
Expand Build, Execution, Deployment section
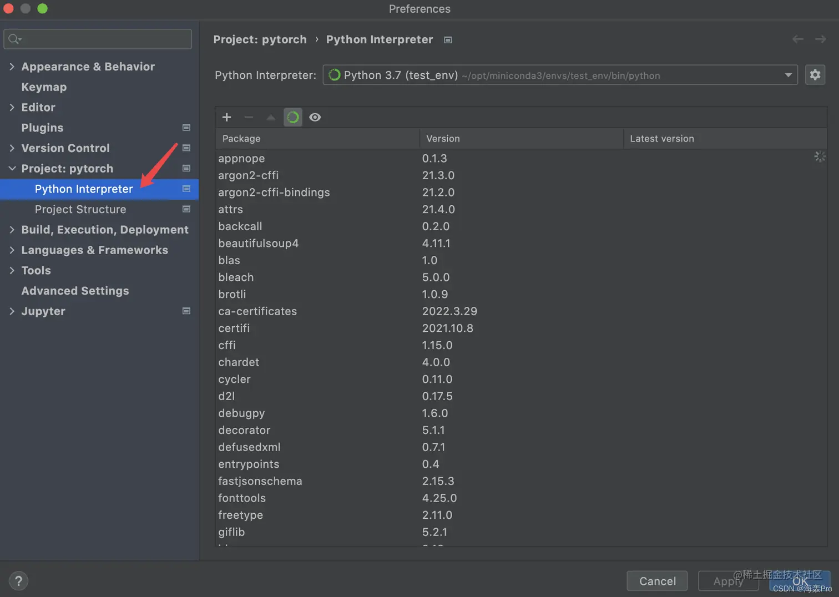click(12, 230)
